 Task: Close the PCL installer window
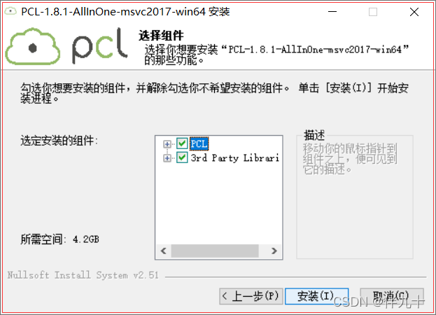coord(414,12)
